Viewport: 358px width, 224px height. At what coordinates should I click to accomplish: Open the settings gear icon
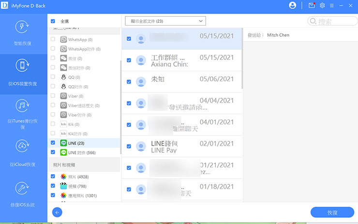tap(322, 5)
